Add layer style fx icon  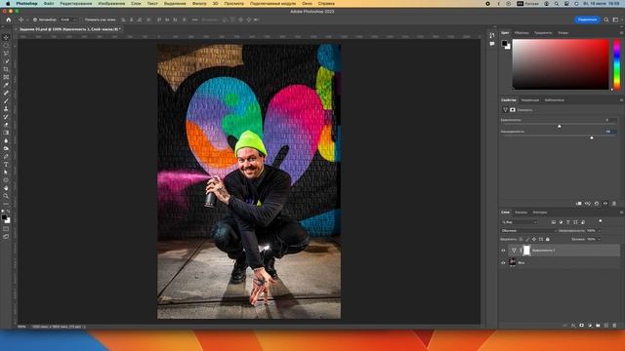point(573,325)
